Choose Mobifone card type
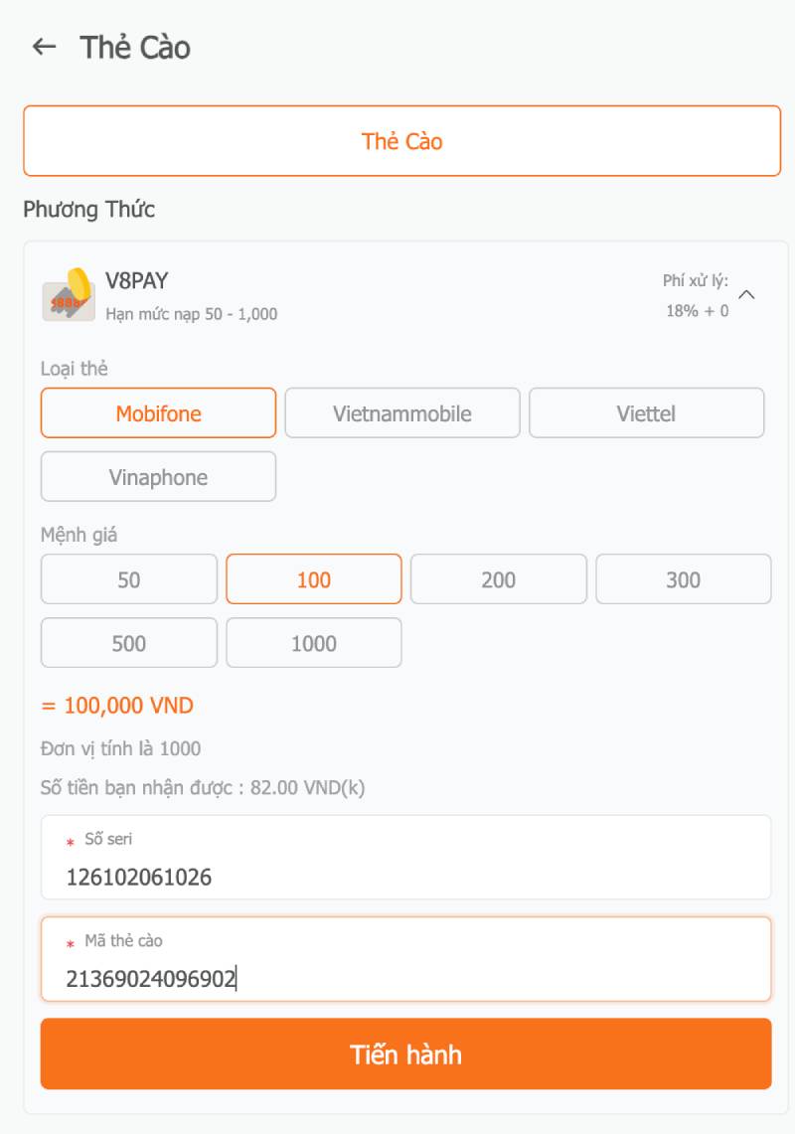 [158, 413]
